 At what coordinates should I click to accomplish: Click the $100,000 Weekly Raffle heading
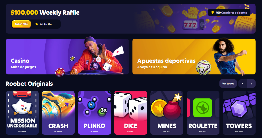[45, 13]
